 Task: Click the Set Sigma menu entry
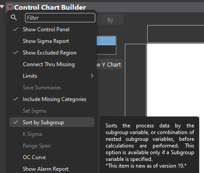[52, 111]
